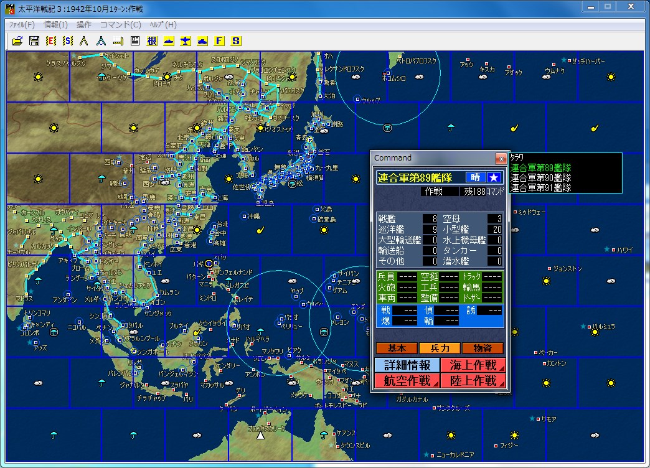Screen dimensions: 650x468
Task: Click the 空母 count value 3
Action: [495, 218]
